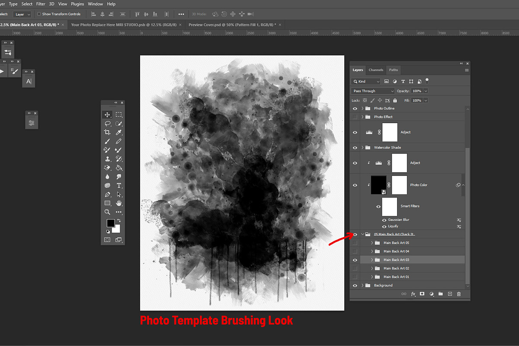Toggle Quick Mask mode in toolbox

pyautogui.click(x=107, y=240)
